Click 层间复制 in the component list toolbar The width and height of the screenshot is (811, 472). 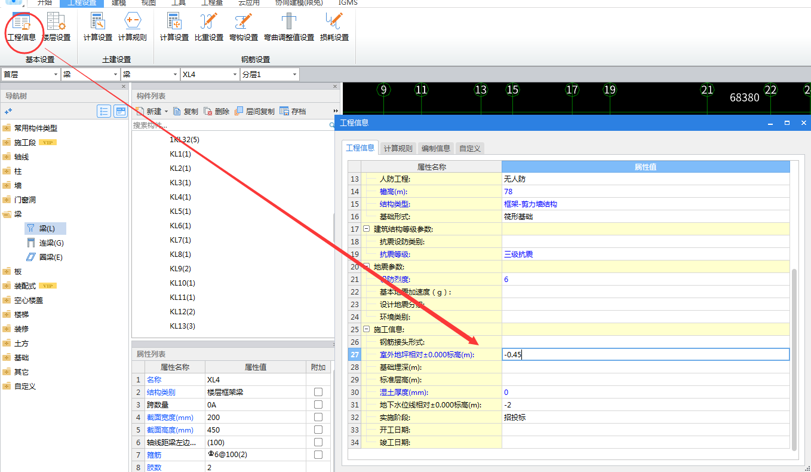pyautogui.click(x=255, y=111)
